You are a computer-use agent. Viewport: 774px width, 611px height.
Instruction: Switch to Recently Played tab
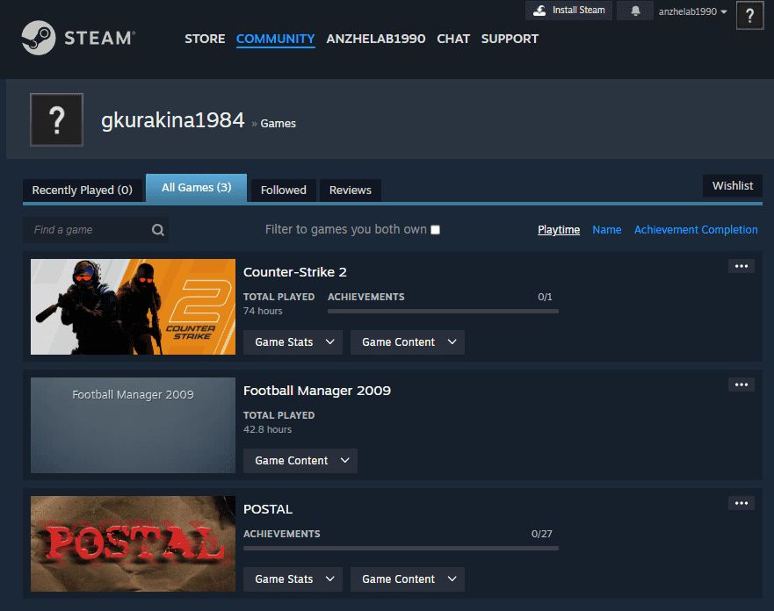tap(82, 190)
